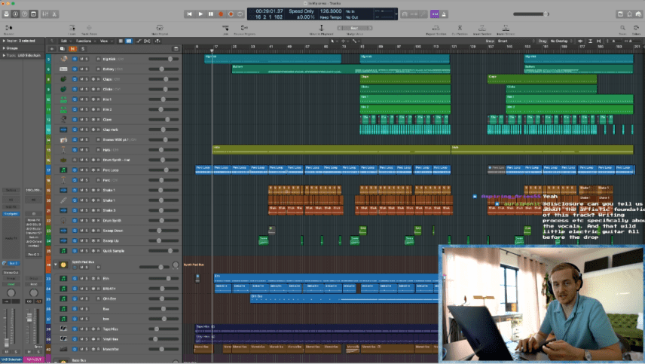Click the Speed Only varispeed mode label
This screenshot has height=364, width=645.
pyautogui.click(x=301, y=11)
